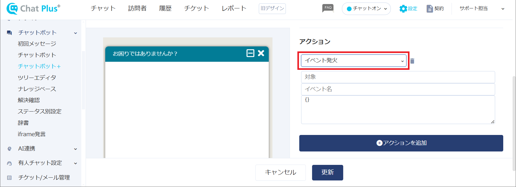
Task: Click the アクションを追加 button
Action: point(401,143)
